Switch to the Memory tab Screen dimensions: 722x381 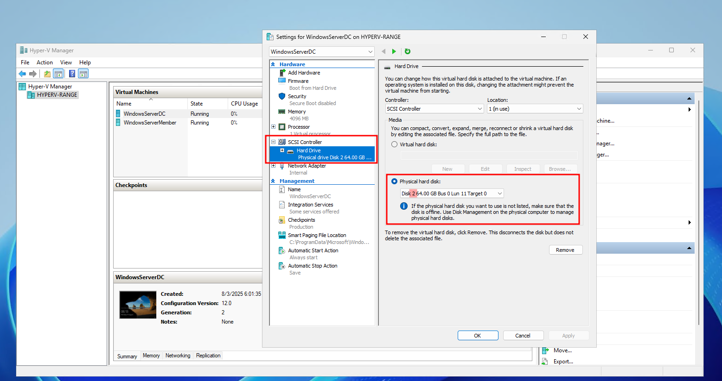coord(151,356)
